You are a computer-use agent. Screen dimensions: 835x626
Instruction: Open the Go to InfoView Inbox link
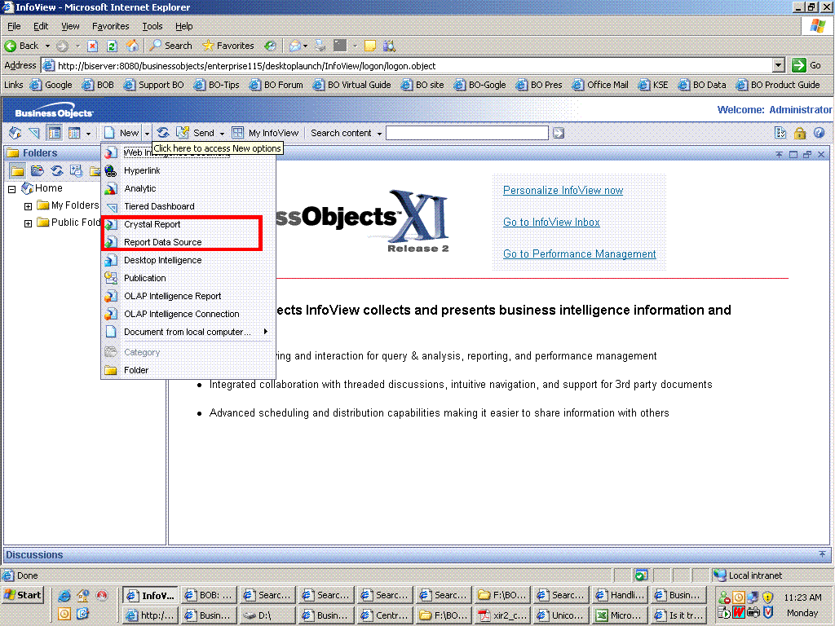pyautogui.click(x=551, y=223)
